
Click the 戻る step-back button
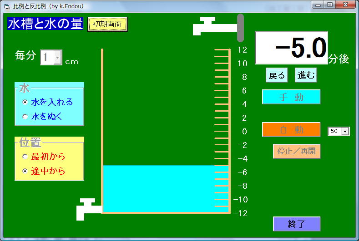[277, 75]
